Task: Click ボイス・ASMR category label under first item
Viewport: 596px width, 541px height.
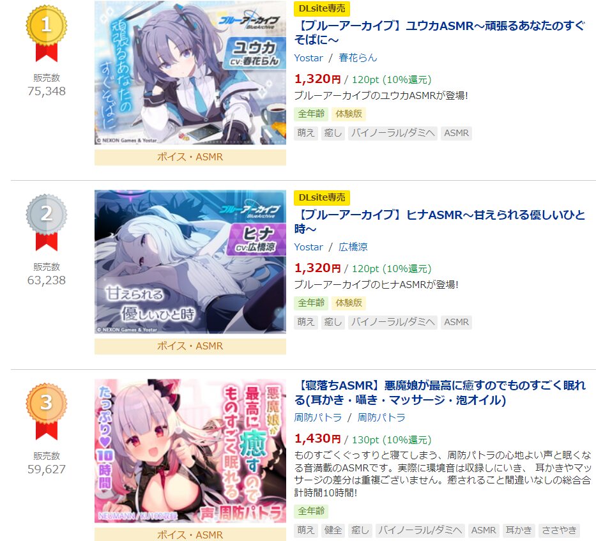Action: point(190,157)
